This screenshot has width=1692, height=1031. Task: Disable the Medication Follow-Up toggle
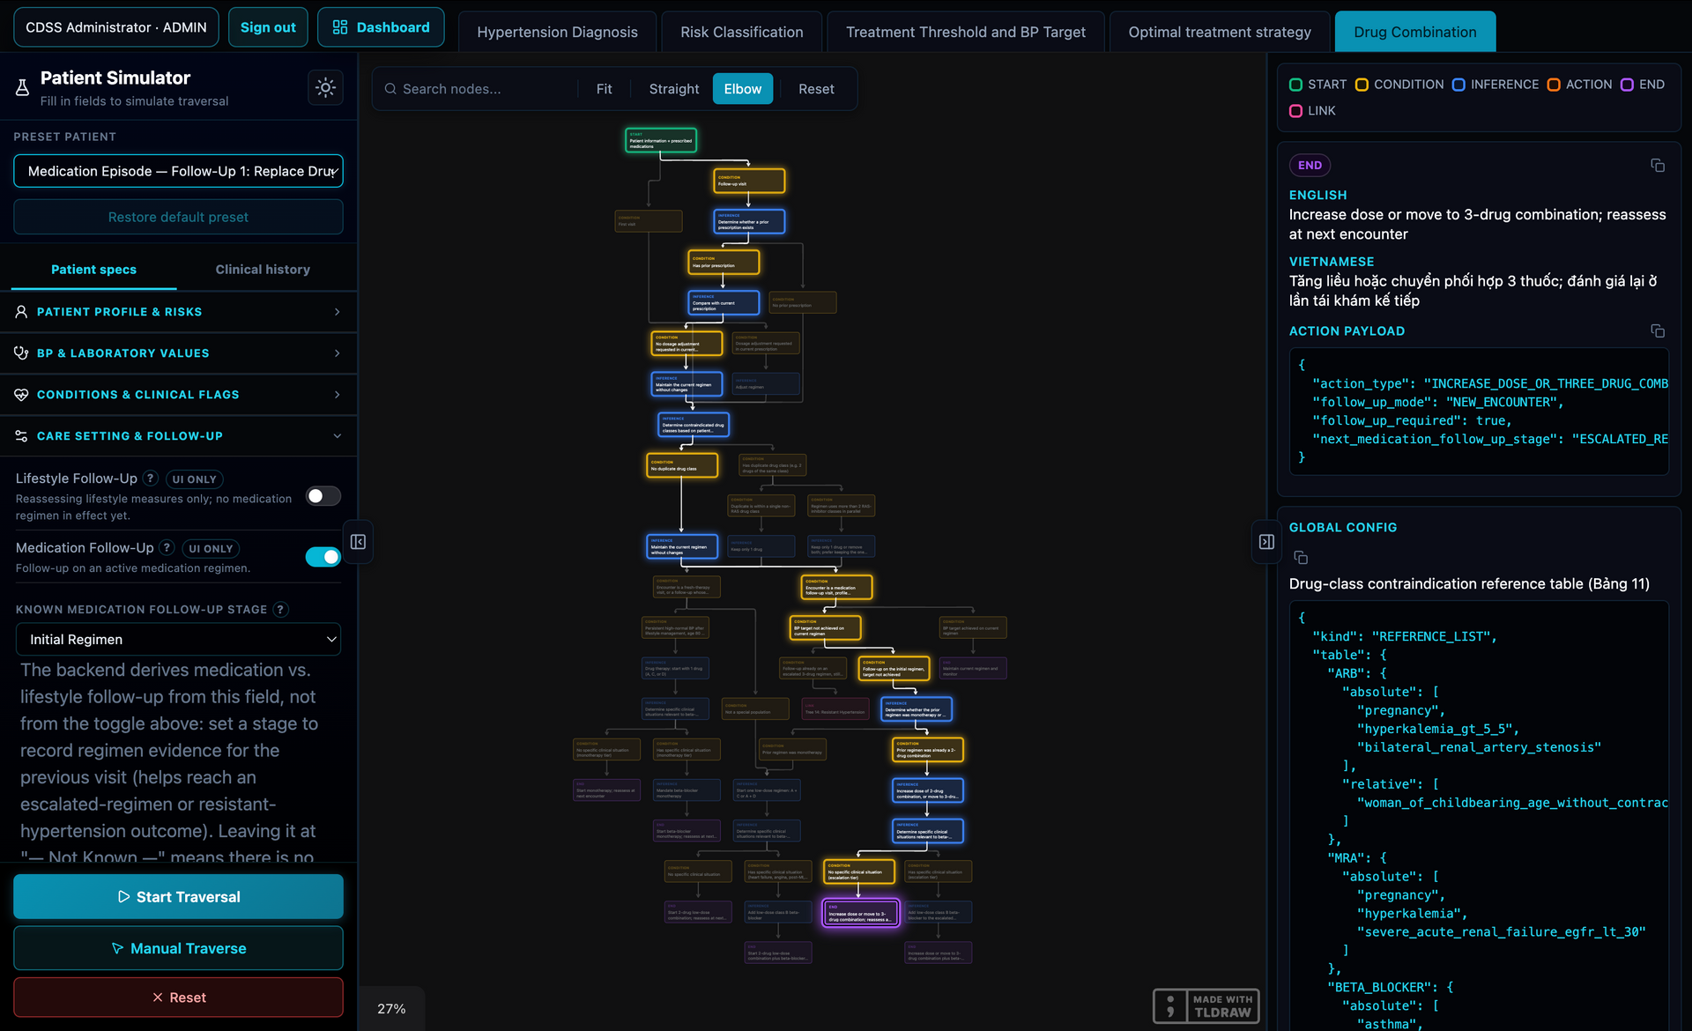click(323, 557)
